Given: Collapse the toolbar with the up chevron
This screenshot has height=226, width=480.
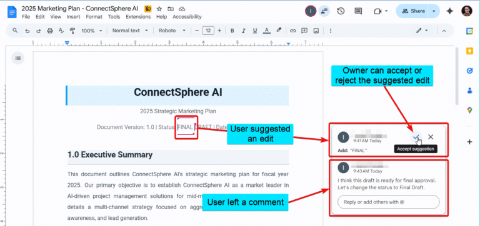Looking at the screenshot, I should [444, 31].
